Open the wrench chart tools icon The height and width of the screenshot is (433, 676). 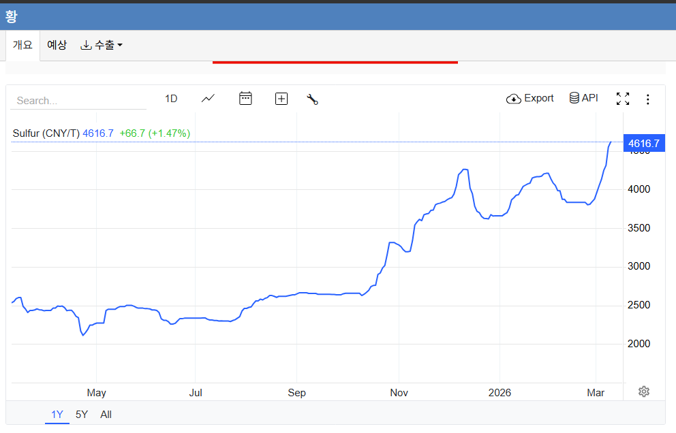click(x=313, y=99)
